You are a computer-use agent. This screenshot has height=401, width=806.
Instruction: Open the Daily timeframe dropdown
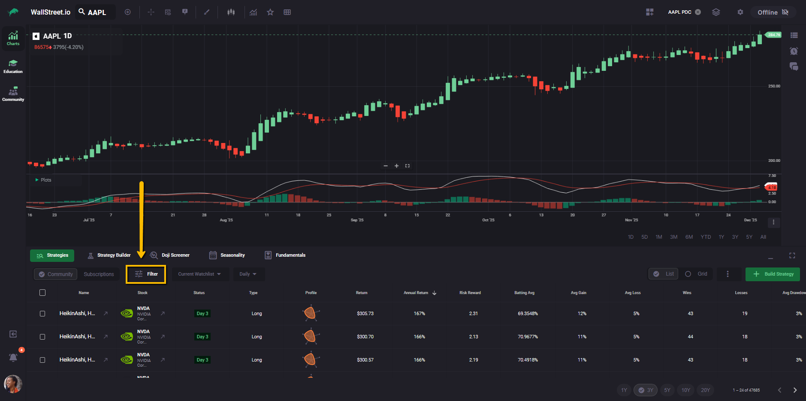pyautogui.click(x=248, y=274)
